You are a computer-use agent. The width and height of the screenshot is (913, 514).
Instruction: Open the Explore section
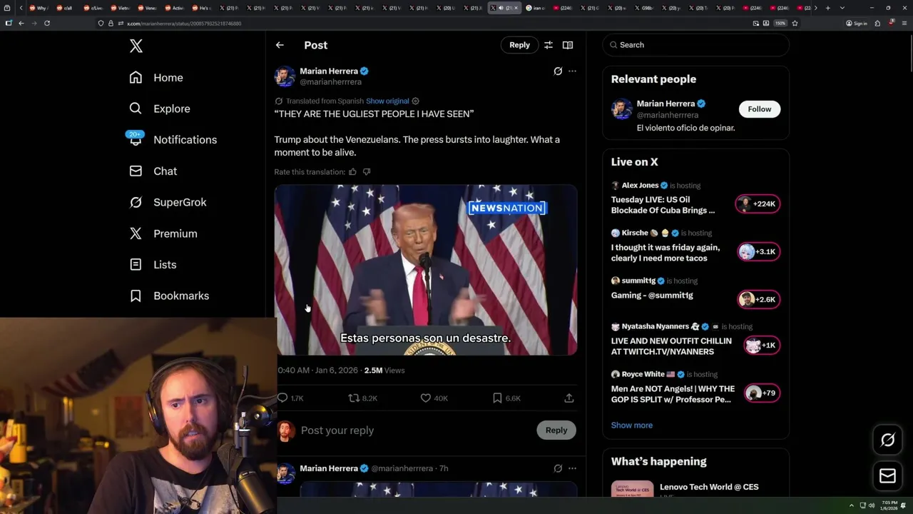pyautogui.click(x=160, y=109)
